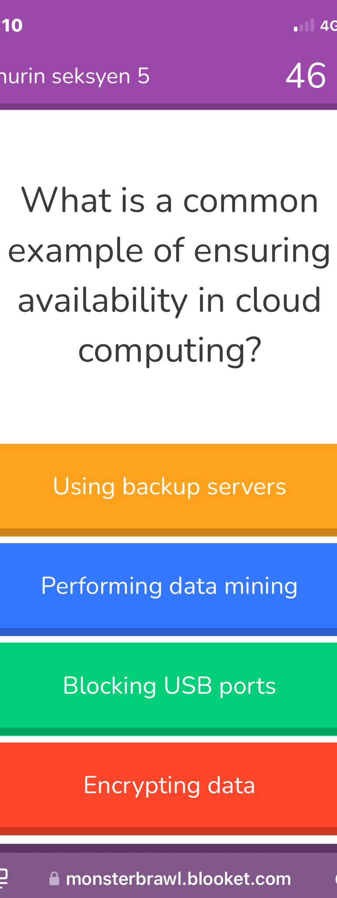Viewport: 337px width, 898px height.
Task: Tap the 4G network indicator
Action: pos(328,26)
